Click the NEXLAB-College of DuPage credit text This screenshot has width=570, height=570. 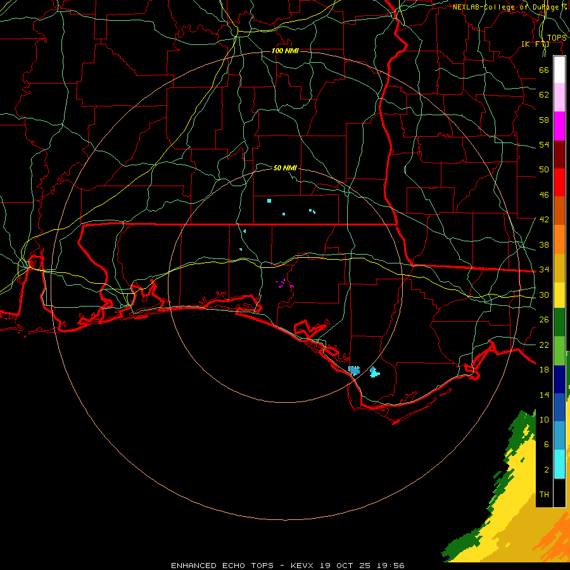[509, 7]
